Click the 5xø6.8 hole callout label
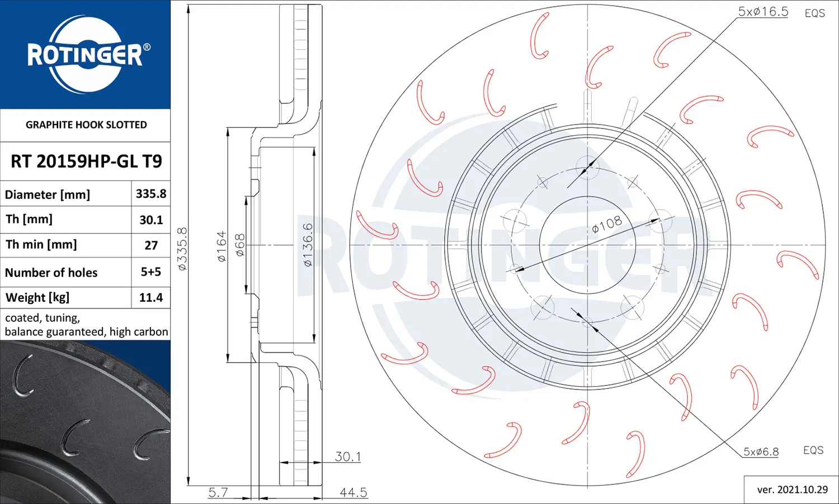Screen dimensions: 839x504 761,451
